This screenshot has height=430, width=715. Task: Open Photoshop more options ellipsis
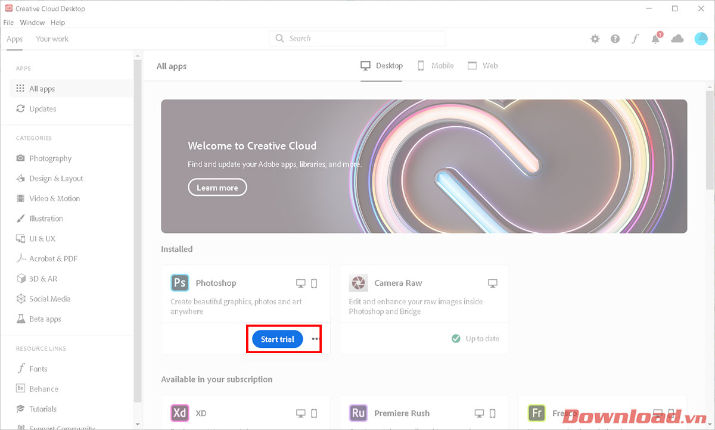316,339
